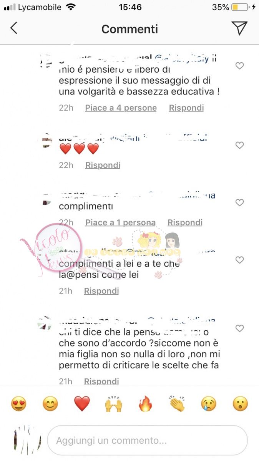Open direct share paper plane icon

pos(239,28)
